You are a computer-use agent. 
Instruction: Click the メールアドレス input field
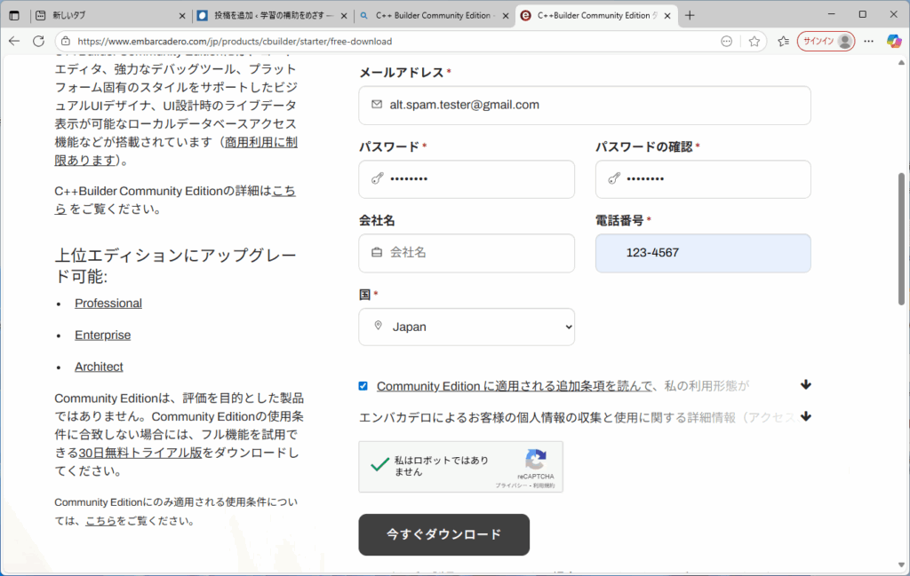(x=585, y=106)
